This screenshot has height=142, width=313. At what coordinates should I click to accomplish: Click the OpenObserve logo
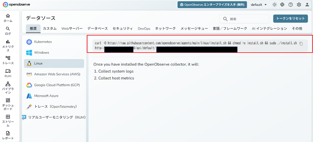pos(16,5)
